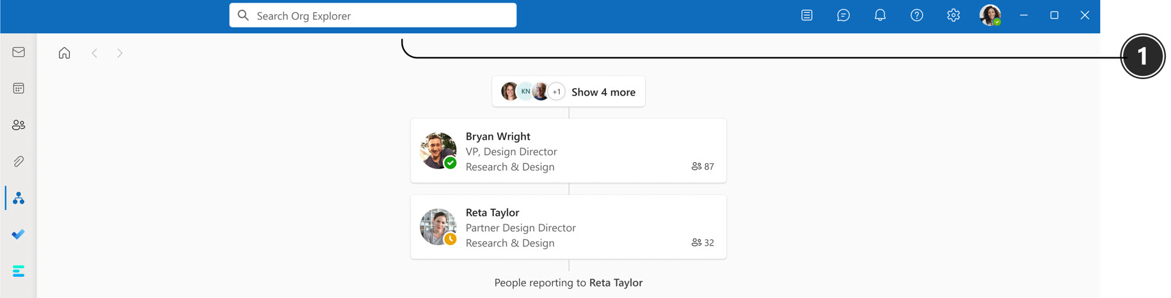Navigate forward with right chevron
The width and height of the screenshot is (1171, 298).
pos(120,53)
